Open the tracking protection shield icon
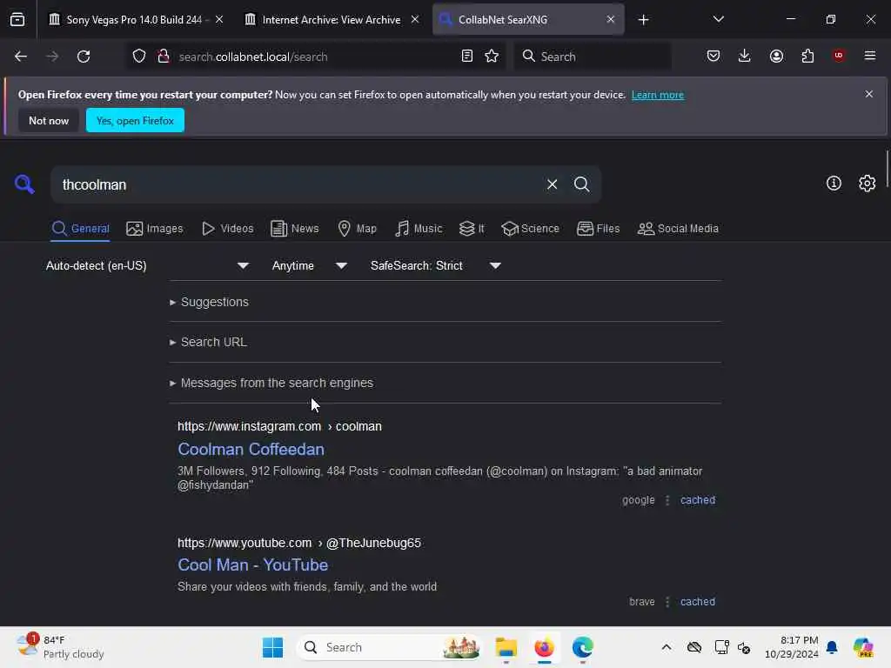 139,57
